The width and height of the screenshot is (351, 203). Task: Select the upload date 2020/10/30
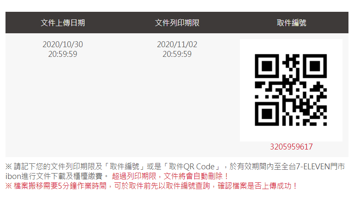63,45
